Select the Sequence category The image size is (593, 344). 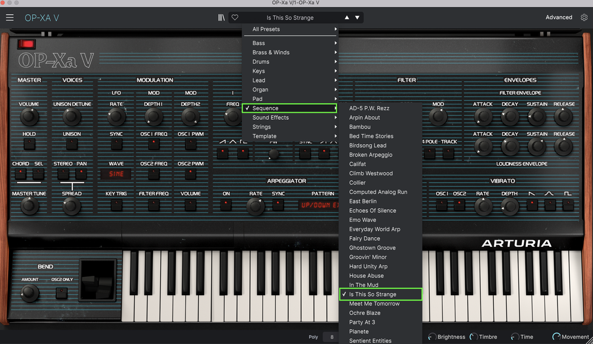(289, 108)
